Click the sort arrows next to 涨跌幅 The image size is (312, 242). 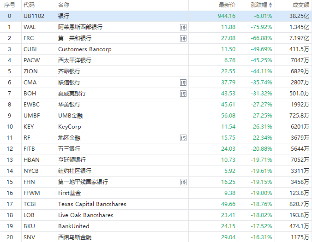(x=270, y=5)
